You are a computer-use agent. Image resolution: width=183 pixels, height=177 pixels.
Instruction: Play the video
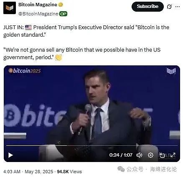[x=10, y=155]
